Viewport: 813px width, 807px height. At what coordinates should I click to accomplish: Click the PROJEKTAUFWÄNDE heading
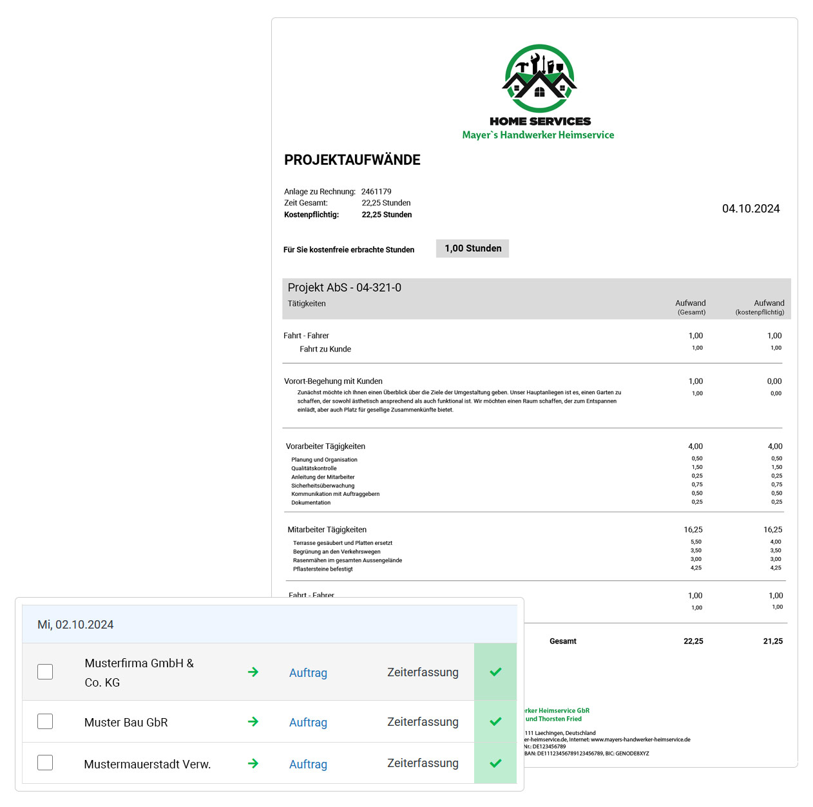pos(352,160)
